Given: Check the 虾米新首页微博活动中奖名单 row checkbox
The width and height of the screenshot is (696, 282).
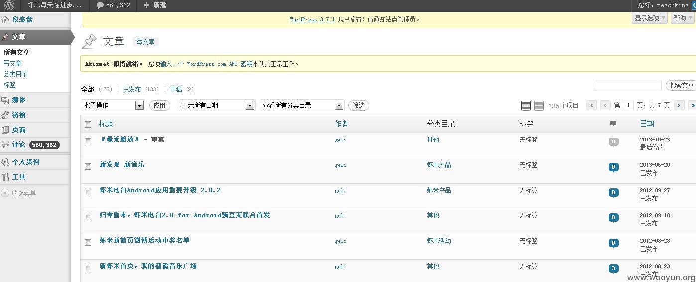Looking at the screenshot, I should coord(88,242).
